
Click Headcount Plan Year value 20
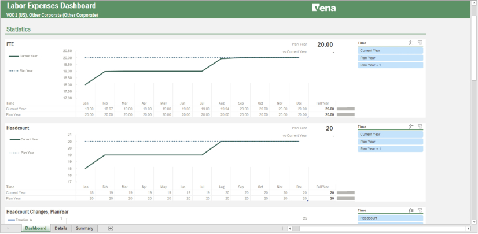[329, 128]
